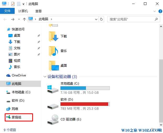Click the red usage bar of drive D:
The height and width of the screenshot is (133, 163).
[x=84, y=104]
